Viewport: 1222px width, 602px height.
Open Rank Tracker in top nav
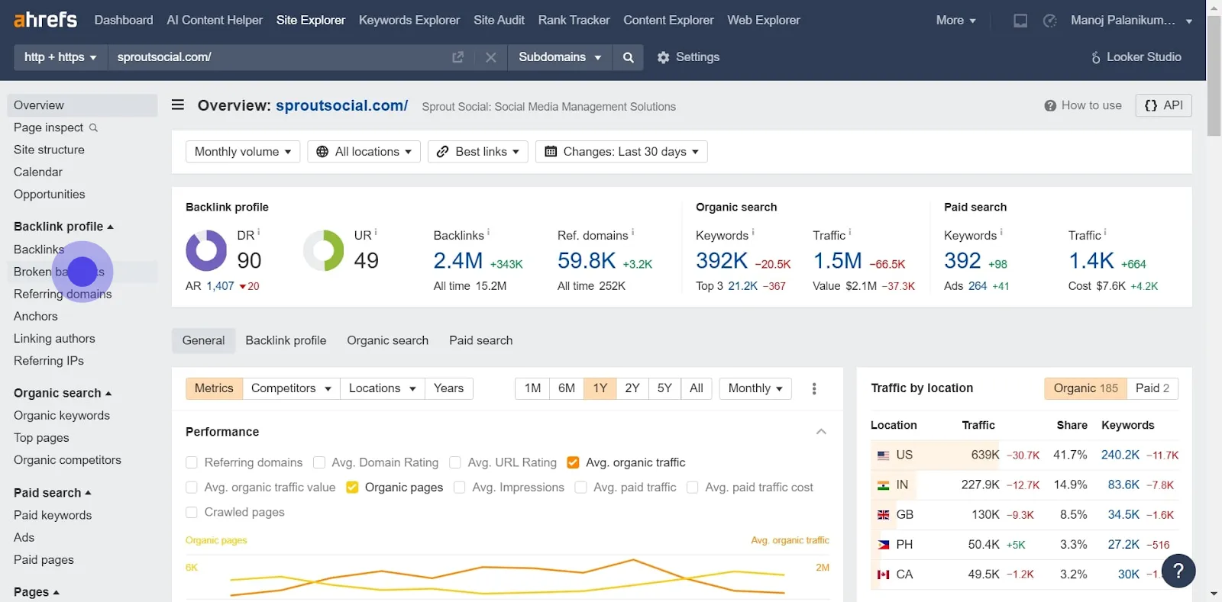(574, 21)
